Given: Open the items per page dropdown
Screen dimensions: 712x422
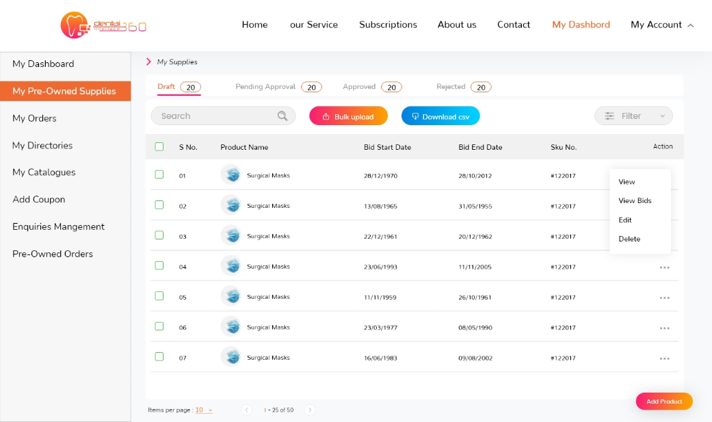Looking at the screenshot, I should coord(204,410).
